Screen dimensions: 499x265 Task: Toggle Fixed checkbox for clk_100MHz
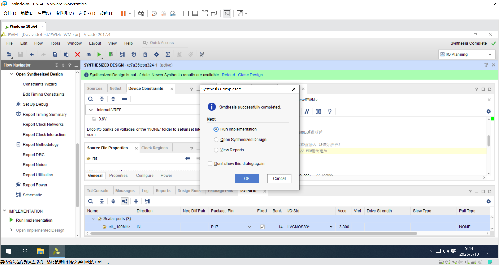click(x=262, y=227)
